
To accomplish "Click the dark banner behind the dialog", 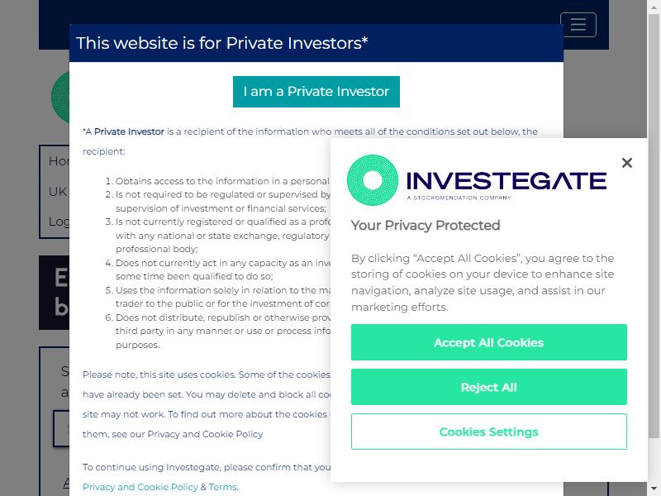I will (54, 293).
